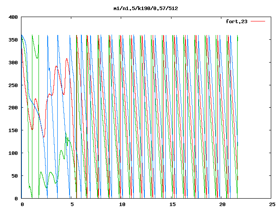Click y-axis label 400
The width and height of the screenshot is (280, 210).
[x=13, y=17]
